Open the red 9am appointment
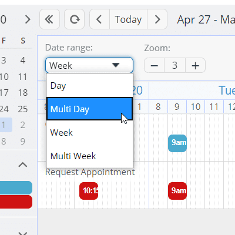This screenshot has width=235, height=235. click(x=177, y=191)
